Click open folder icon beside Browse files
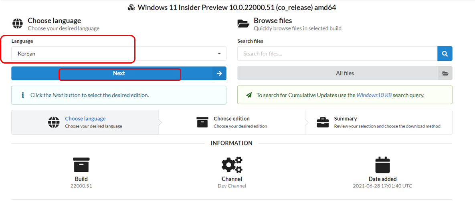The image size is (475, 201). coord(244,24)
